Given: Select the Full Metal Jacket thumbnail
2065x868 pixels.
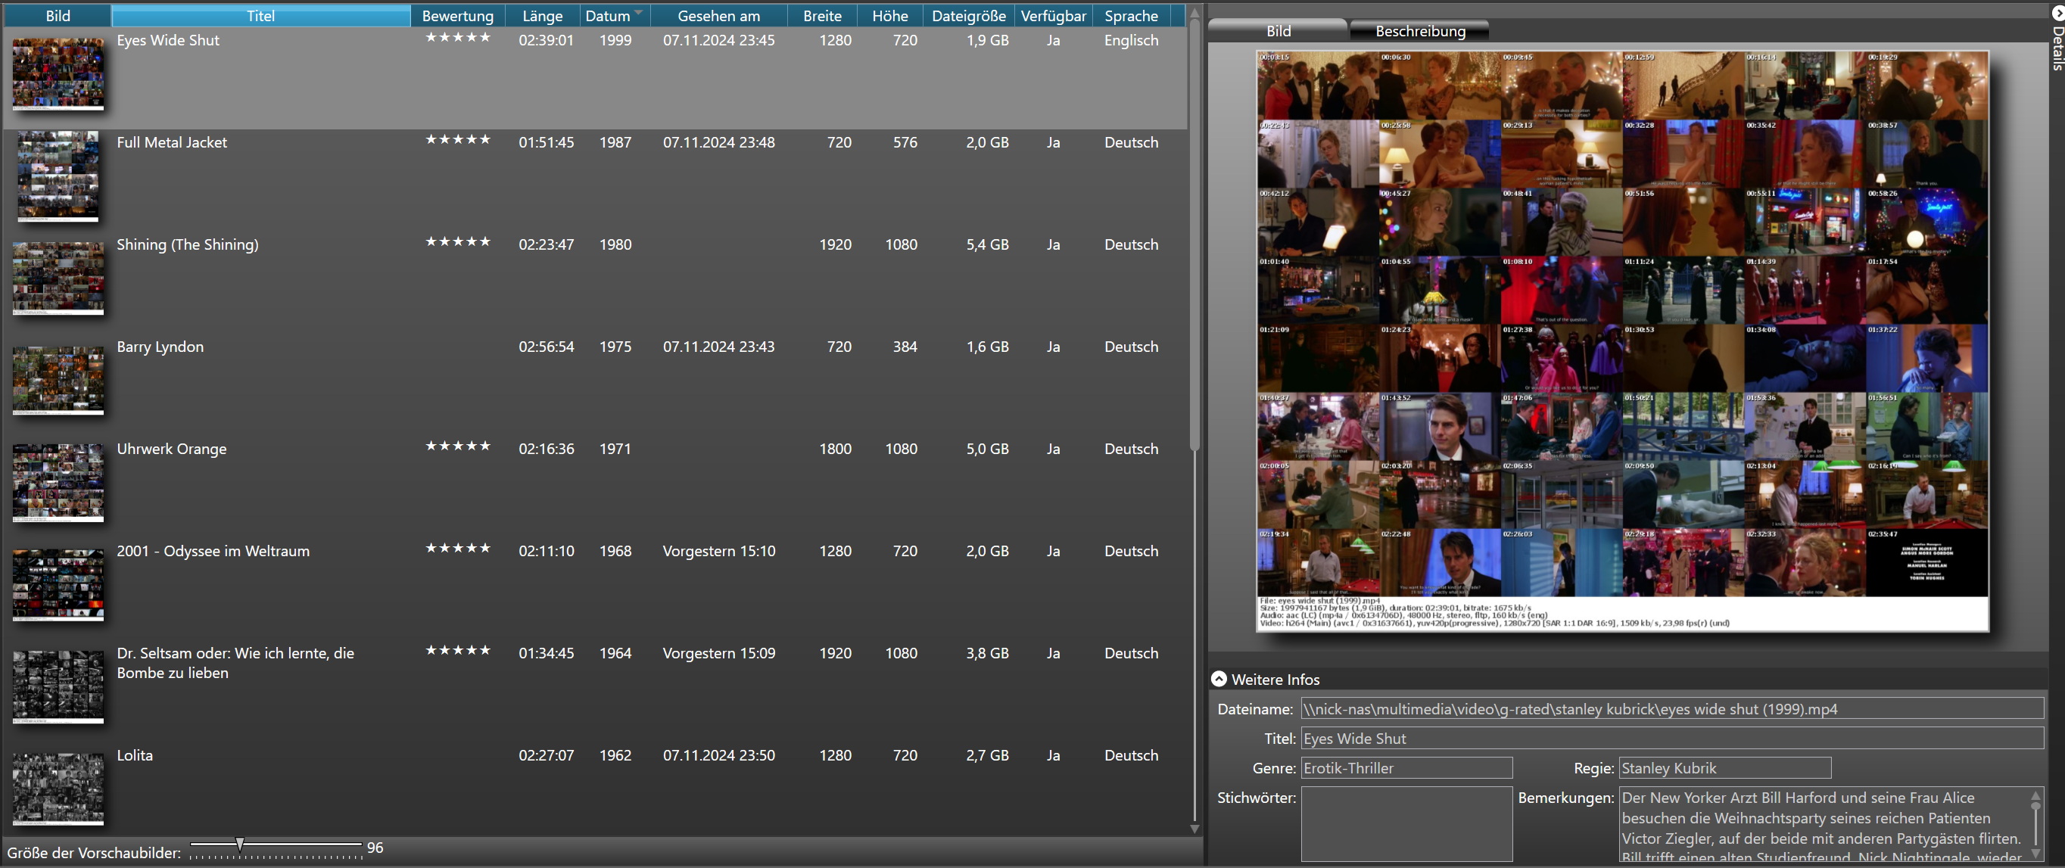Looking at the screenshot, I should [58, 176].
